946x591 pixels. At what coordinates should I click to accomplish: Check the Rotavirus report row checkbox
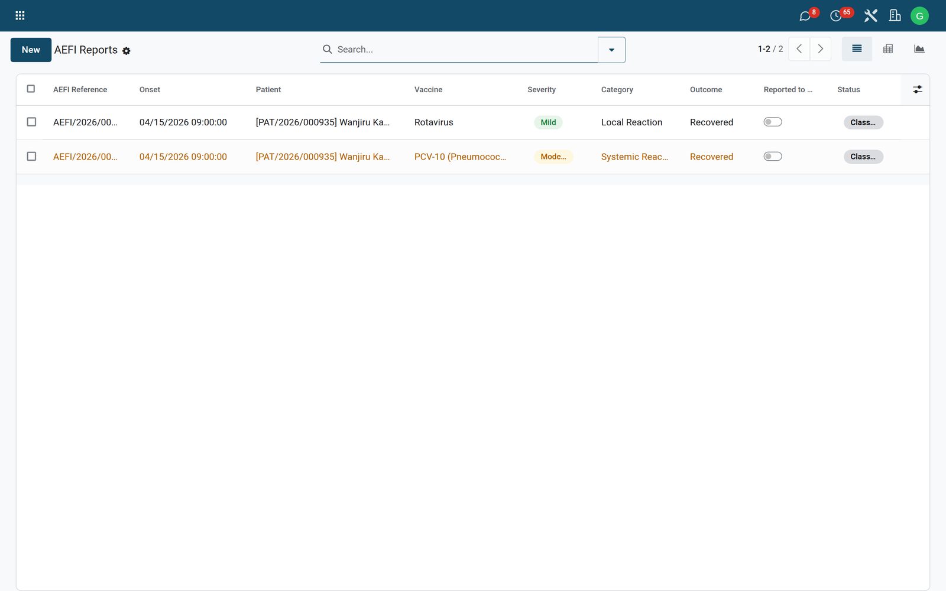pos(31,122)
